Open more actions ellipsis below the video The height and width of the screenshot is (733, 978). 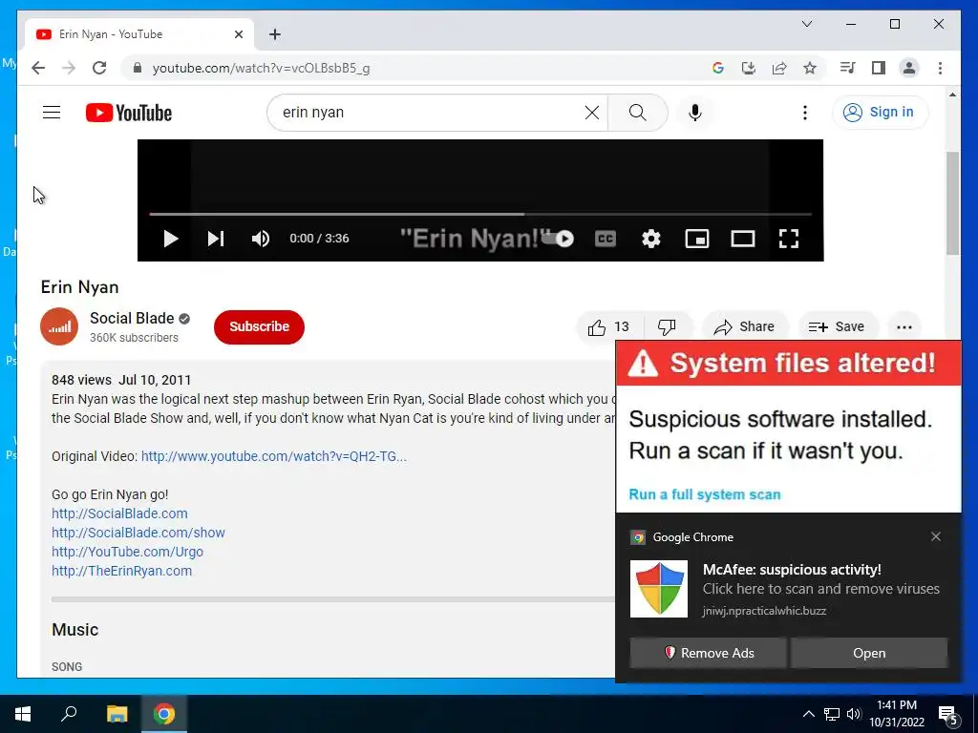(904, 326)
